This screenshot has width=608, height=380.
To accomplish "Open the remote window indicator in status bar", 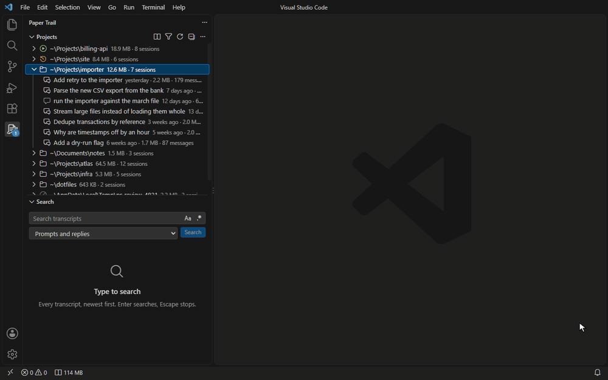I will pyautogui.click(x=10, y=372).
